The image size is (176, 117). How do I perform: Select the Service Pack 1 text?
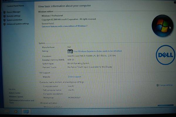pyautogui.click(x=48, y=23)
